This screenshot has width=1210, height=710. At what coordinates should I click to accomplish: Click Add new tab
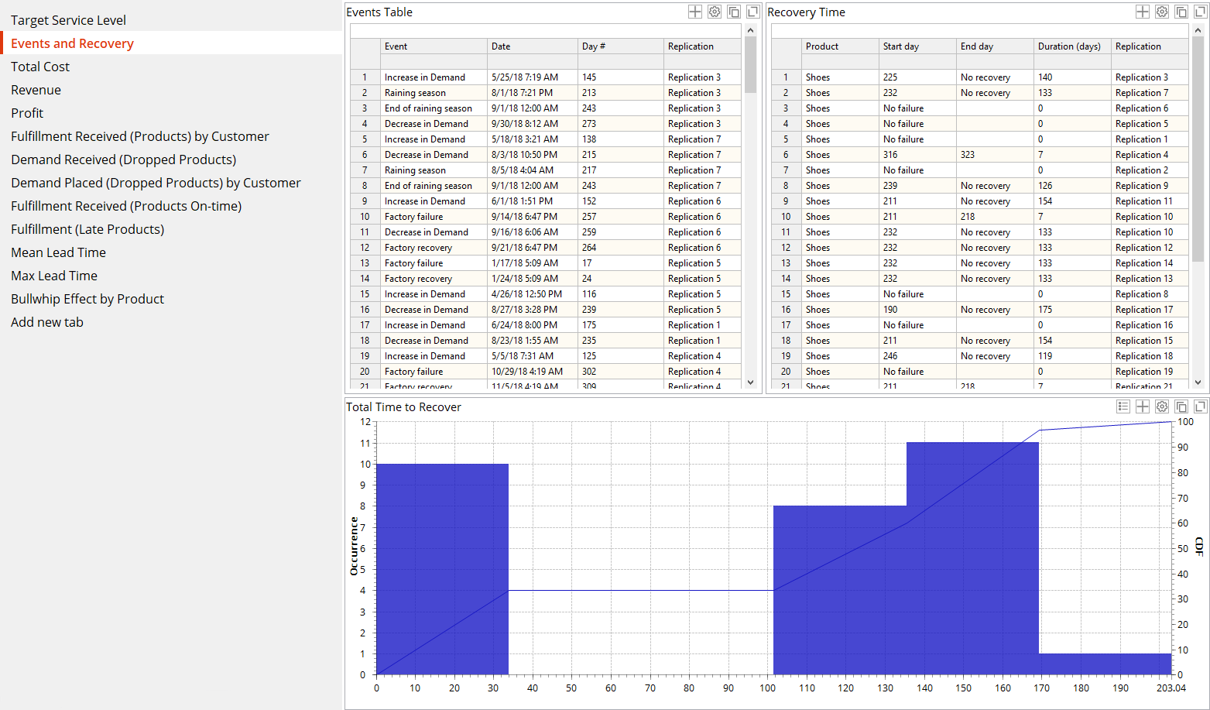coord(46,322)
